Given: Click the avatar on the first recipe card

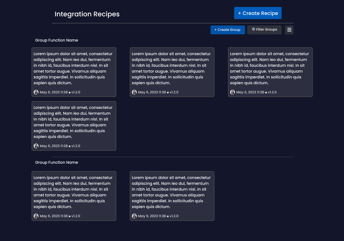Looking at the screenshot, I should click(x=36, y=92).
